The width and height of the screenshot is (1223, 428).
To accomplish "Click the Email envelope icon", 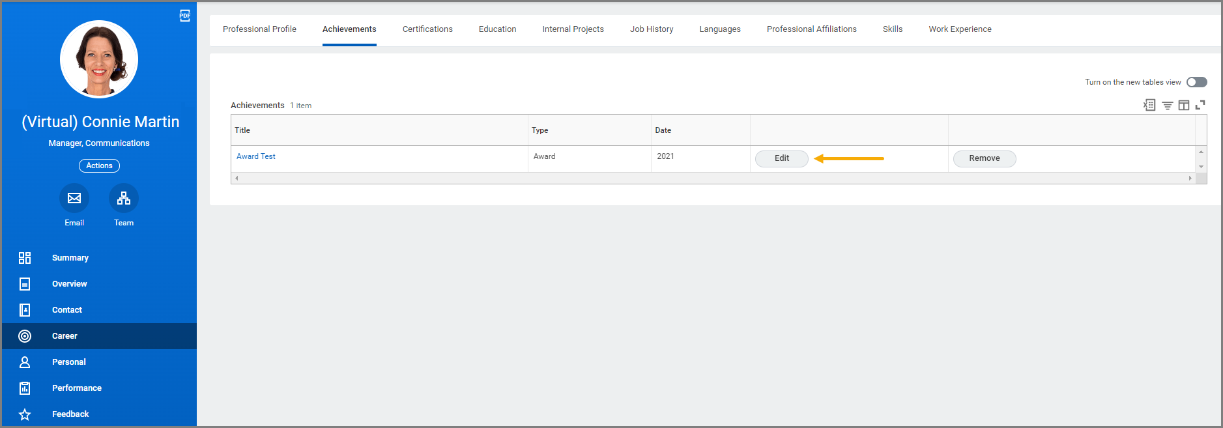I will (74, 198).
